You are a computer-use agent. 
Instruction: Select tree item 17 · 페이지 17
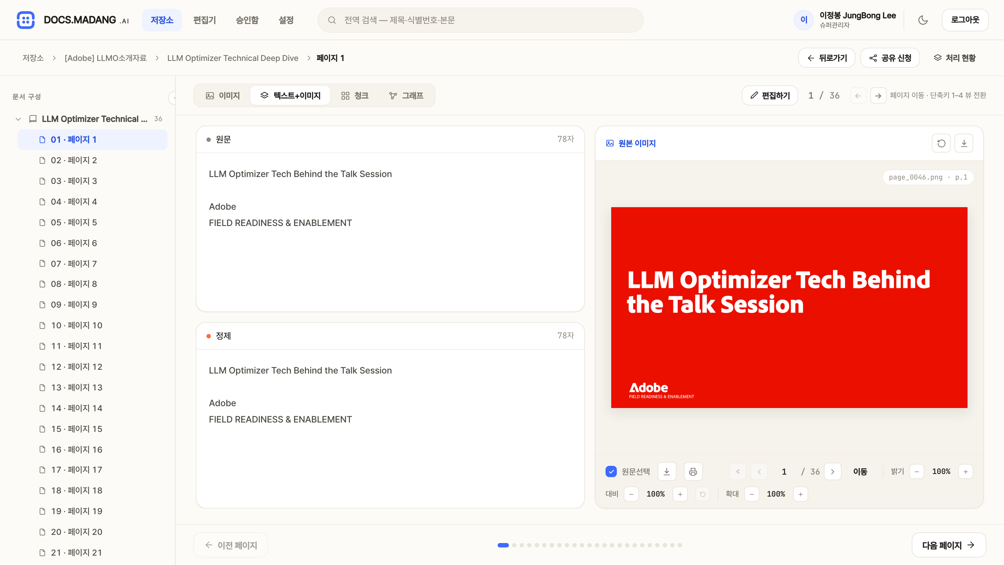click(92, 470)
